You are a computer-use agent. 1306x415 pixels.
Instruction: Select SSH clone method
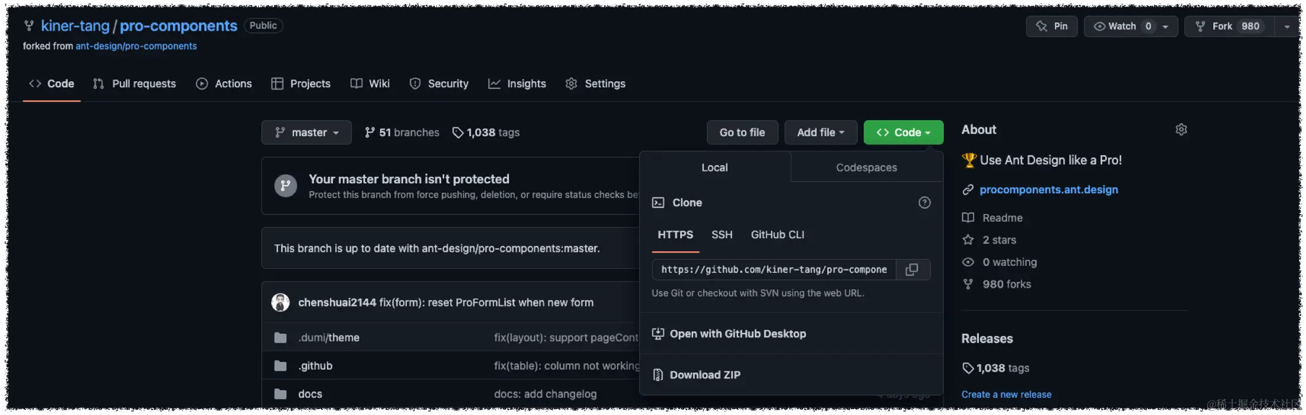point(722,235)
